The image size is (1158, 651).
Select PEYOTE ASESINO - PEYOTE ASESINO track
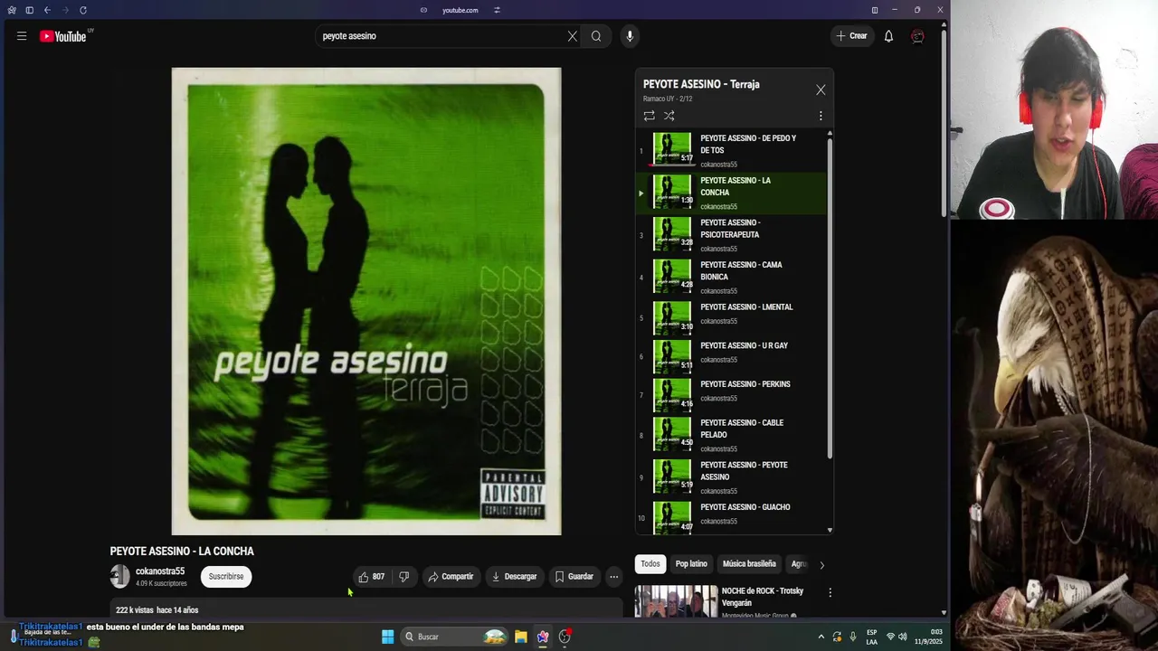pyautogui.click(x=731, y=477)
